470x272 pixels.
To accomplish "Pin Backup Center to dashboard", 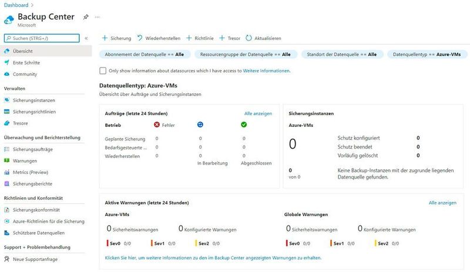I will point(86,17).
